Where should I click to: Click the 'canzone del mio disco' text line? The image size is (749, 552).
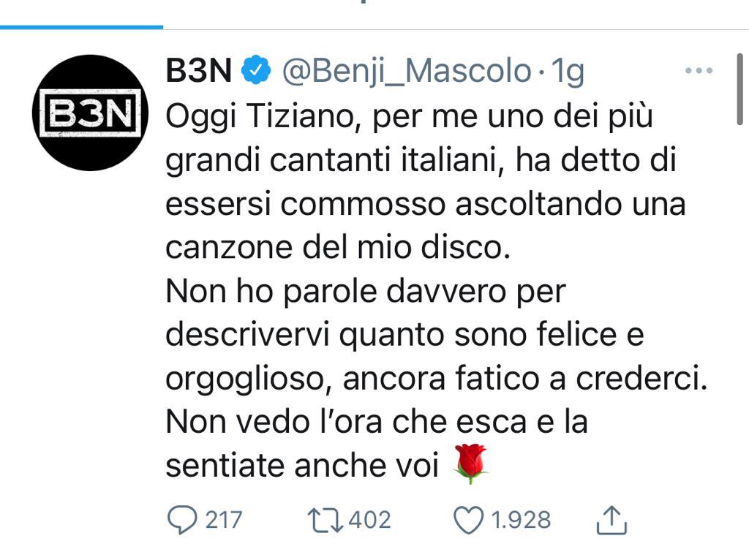pyautogui.click(x=336, y=248)
